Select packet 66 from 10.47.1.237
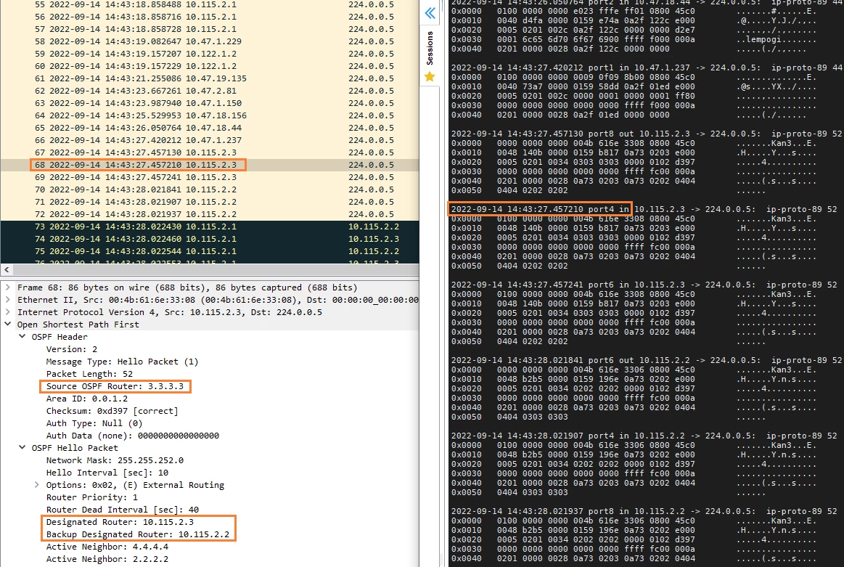Image resolution: width=844 pixels, height=567 pixels. pyautogui.click(x=210, y=141)
